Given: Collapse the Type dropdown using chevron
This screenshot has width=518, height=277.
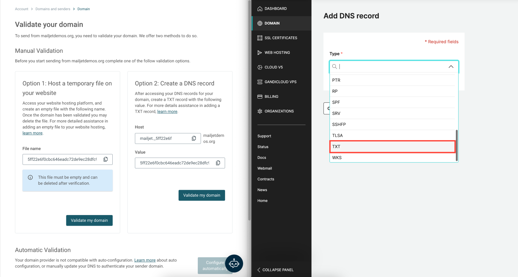Looking at the screenshot, I should tap(451, 67).
